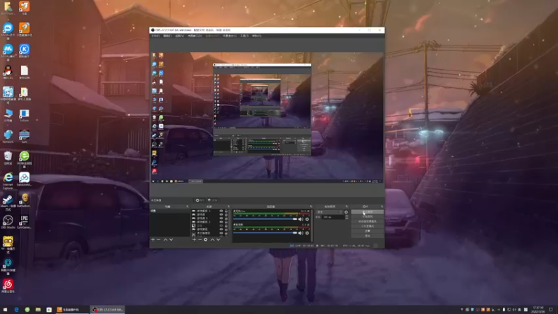Open source properties via the Sources gear icon
Image resolution: width=558 pixels, height=314 pixels.
(x=206, y=239)
